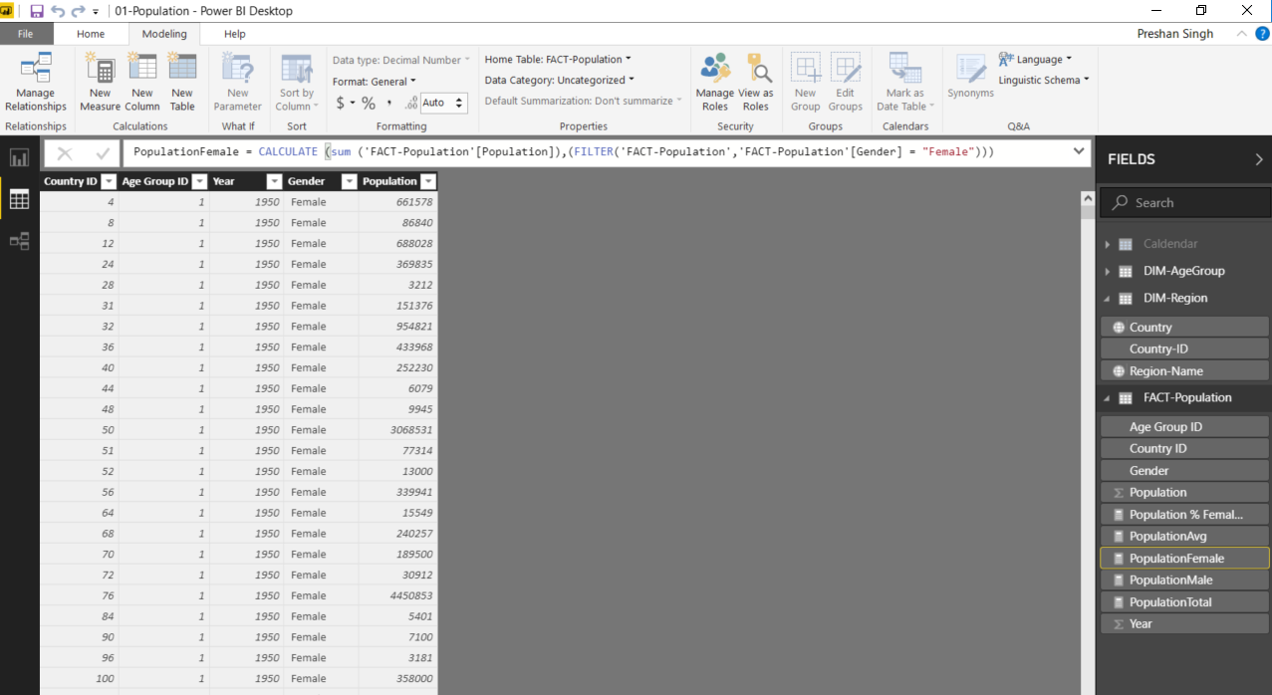Open Sort by Column
Image resolution: width=1272 pixels, height=695 pixels.
click(x=297, y=84)
